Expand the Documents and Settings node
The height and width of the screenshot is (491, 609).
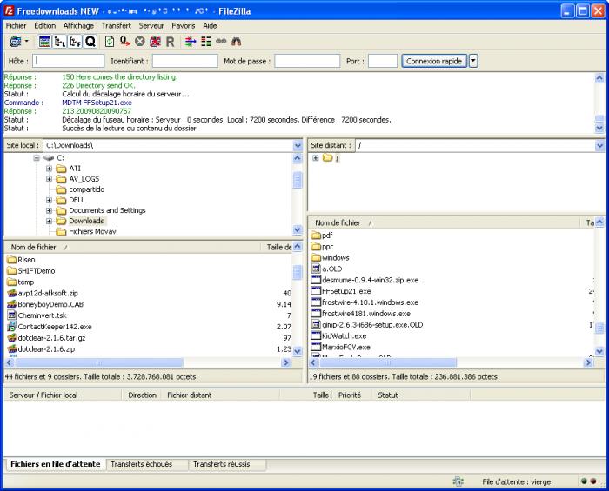pyautogui.click(x=49, y=210)
